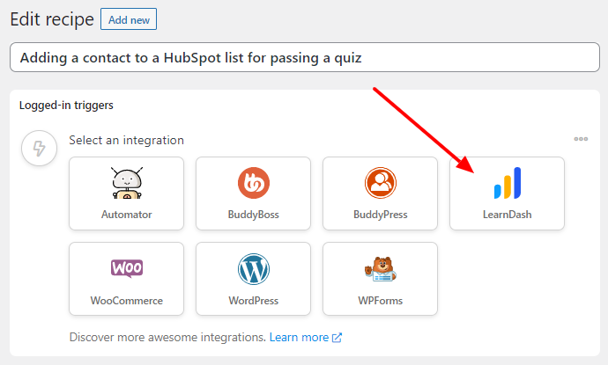The width and height of the screenshot is (608, 365).
Task: Click the external link icon beside Learn more
Action: click(337, 338)
